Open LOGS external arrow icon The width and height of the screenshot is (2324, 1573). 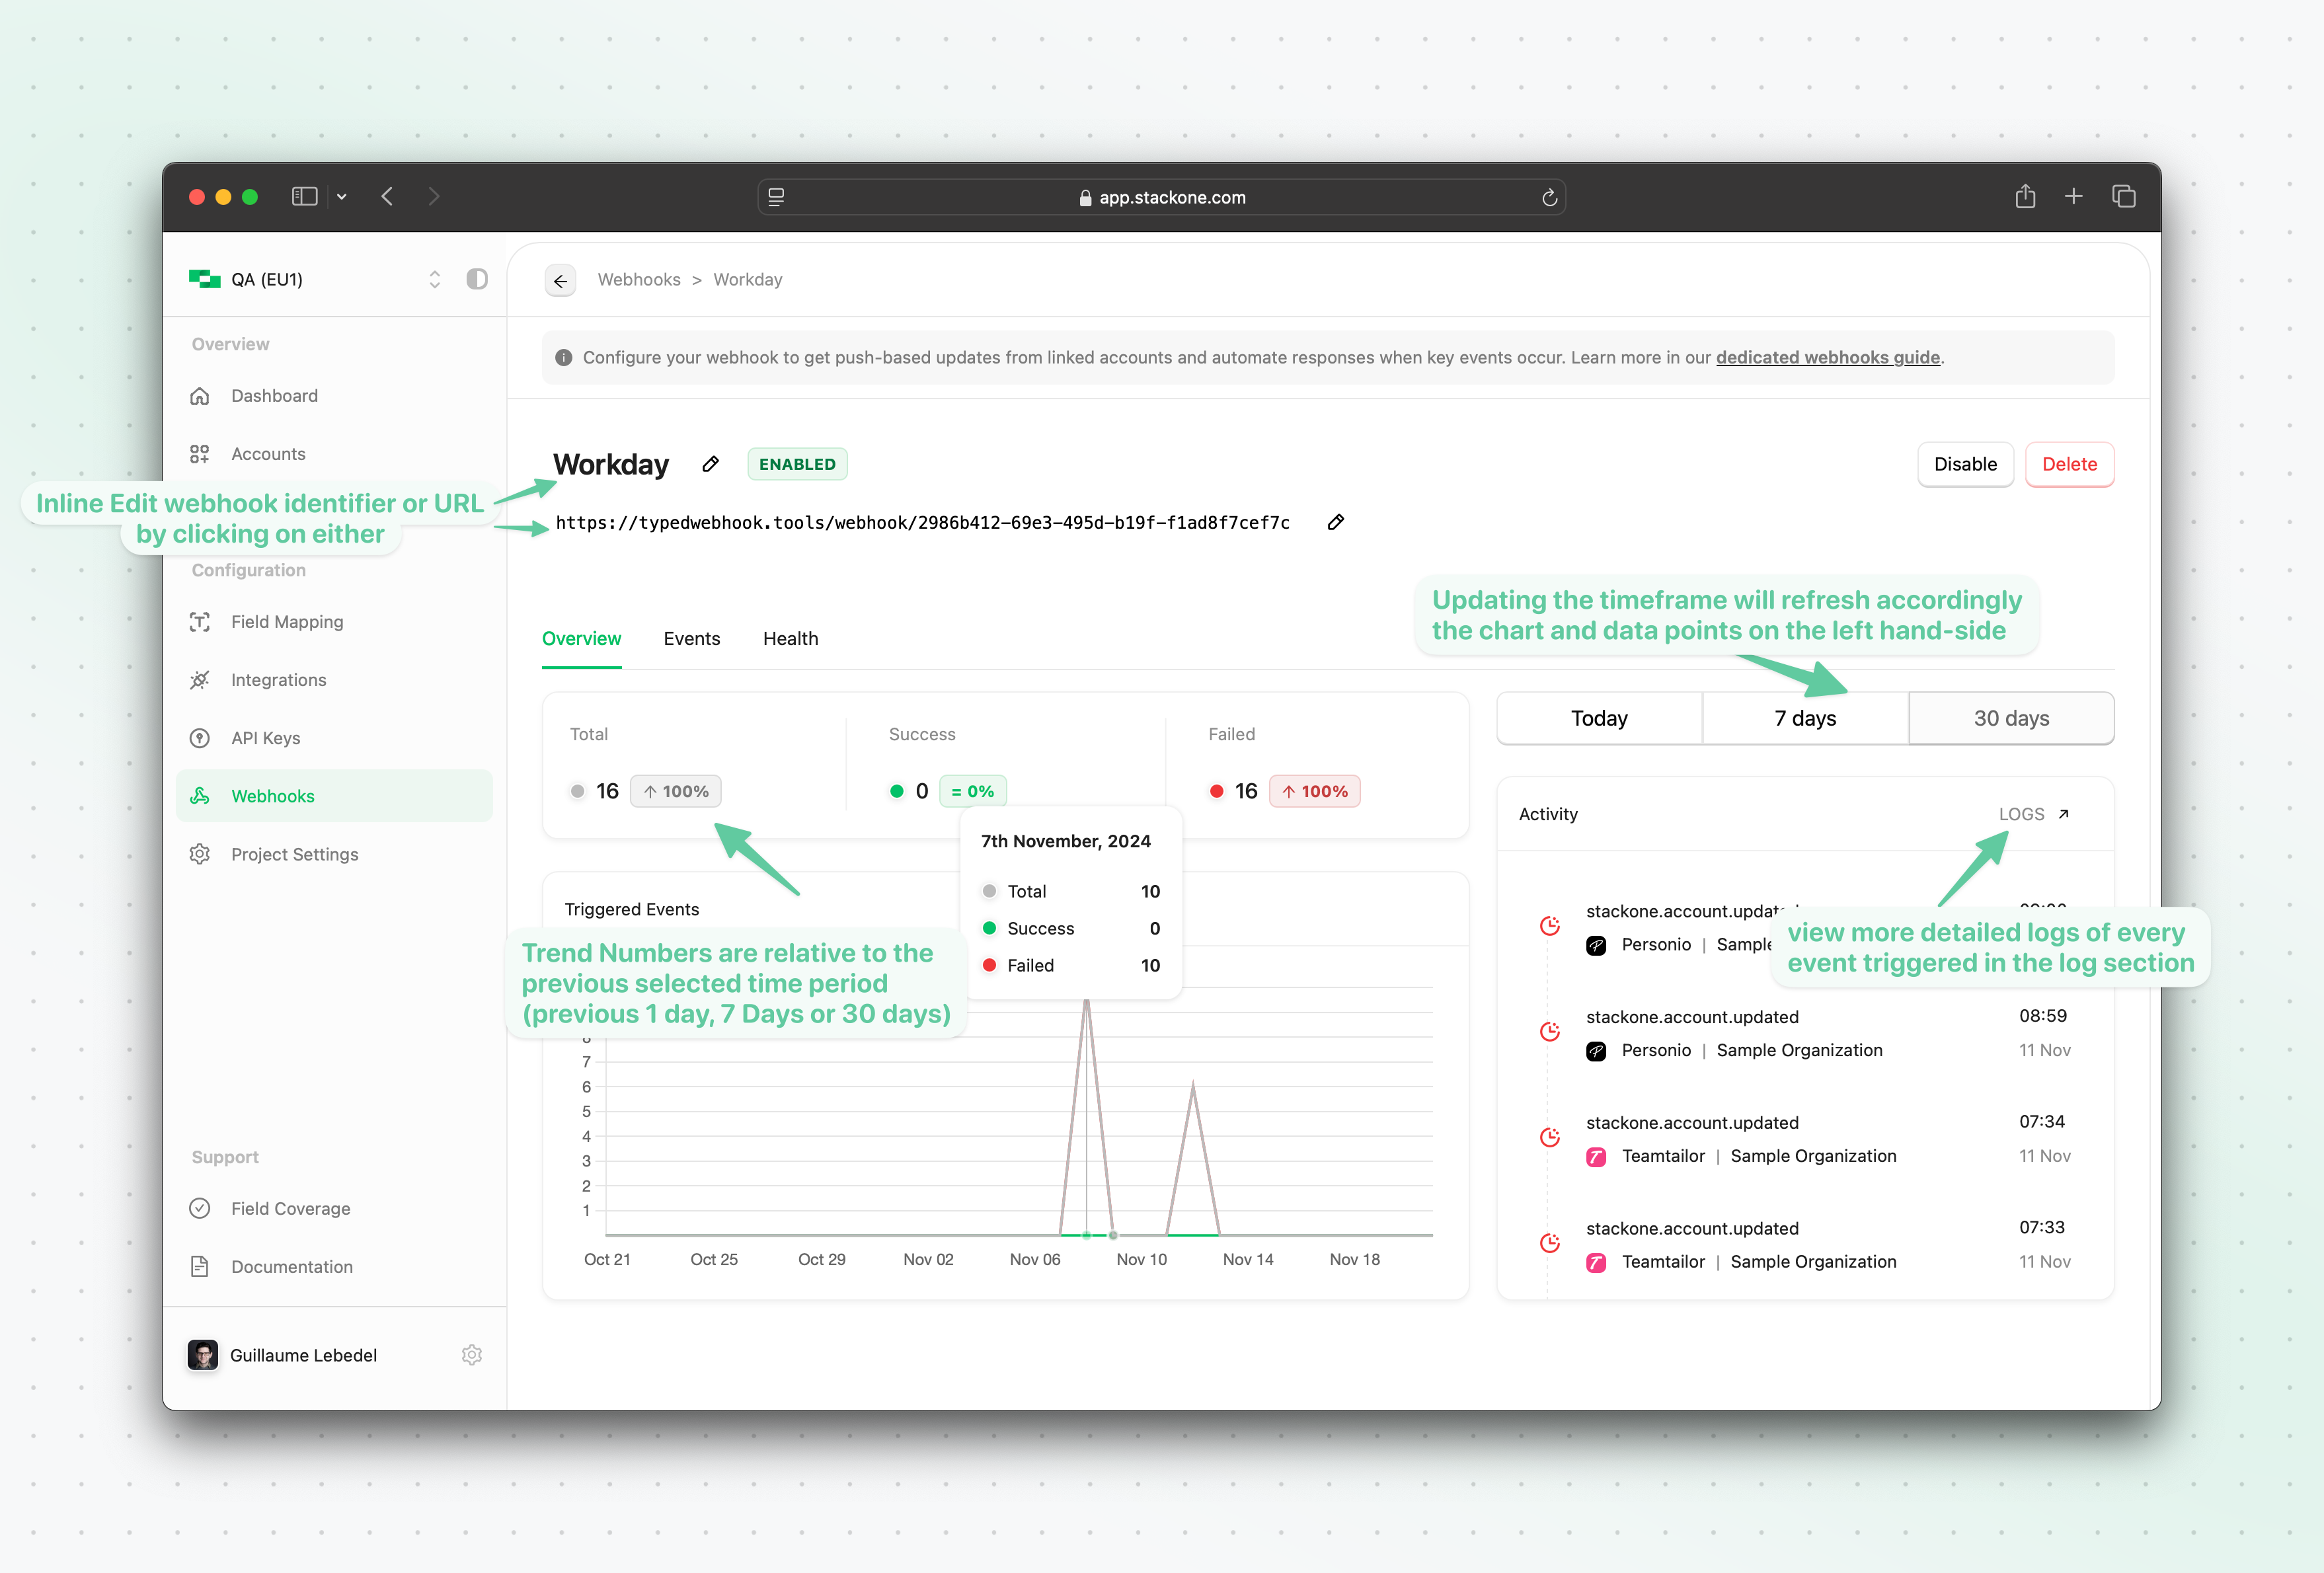coord(2064,814)
